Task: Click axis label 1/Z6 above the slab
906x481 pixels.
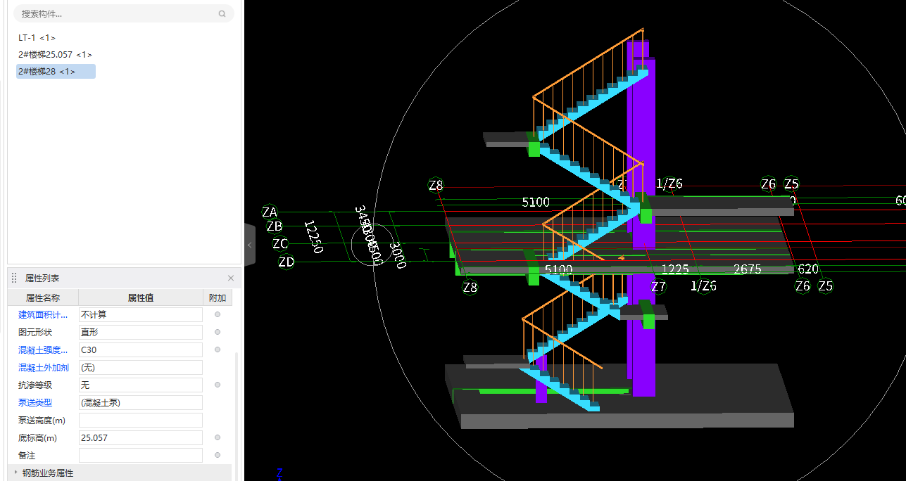Action: pos(669,184)
